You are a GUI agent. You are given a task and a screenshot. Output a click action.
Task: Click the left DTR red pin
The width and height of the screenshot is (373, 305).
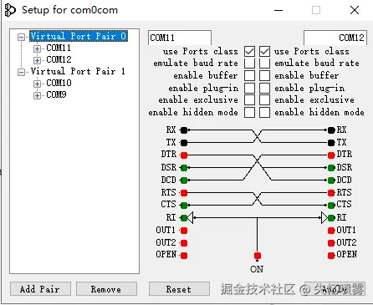(x=184, y=155)
